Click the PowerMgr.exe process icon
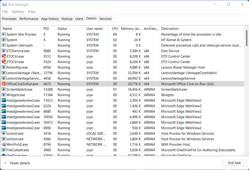Image resolution: width=249 pixels, height=170 pixels. [3, 68]
